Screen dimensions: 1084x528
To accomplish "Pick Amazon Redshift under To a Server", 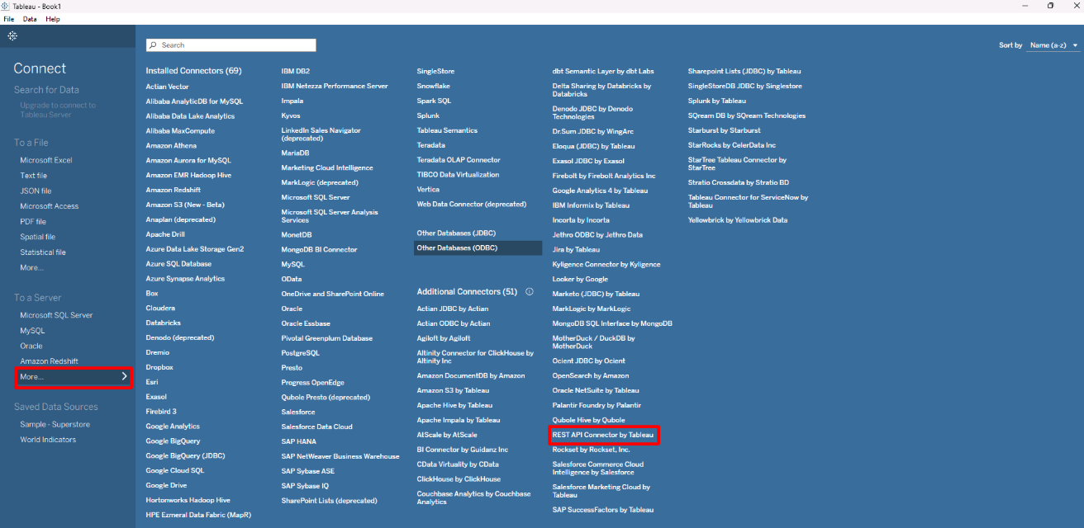I will pyautogui.click(x=49, y=361).
